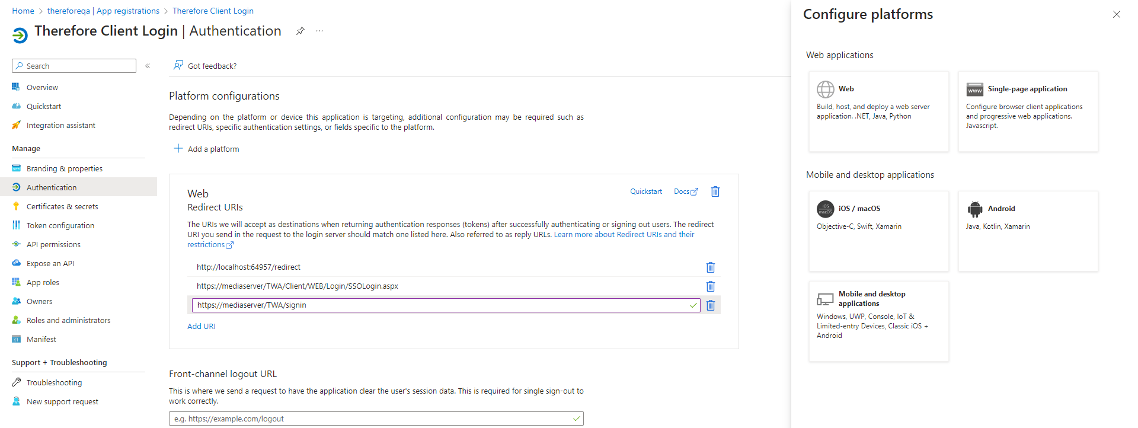Close the Configure platforms panel
Image resolution: width=1138 pixels, height=428 pixels.
point(1117,14)
